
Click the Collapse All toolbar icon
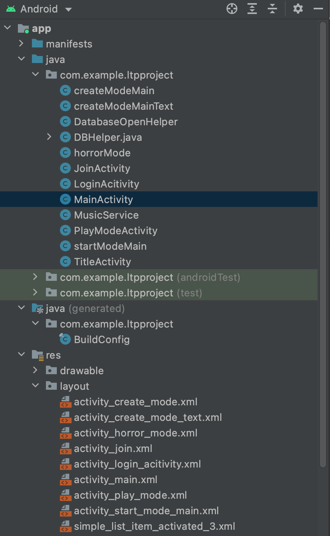click(272, 9)
